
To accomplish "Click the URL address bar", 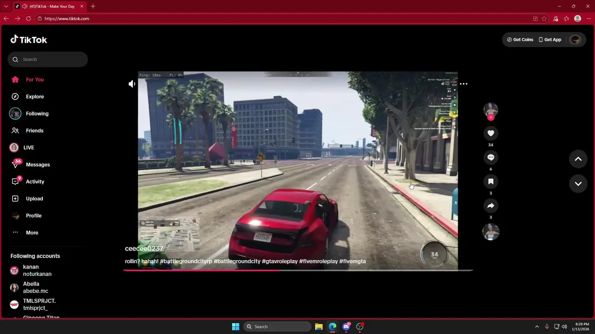I will coord(284,19).
